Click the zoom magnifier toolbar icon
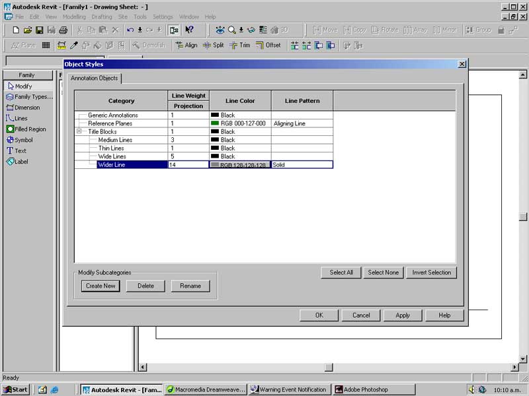Viewport: 529px width, 396px height. tap(232, 30)
